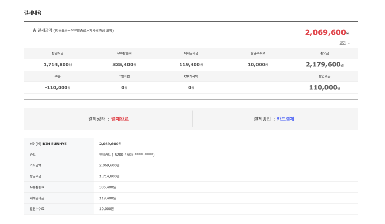Image resolution: width=385 pixels, height=224 pixels.
Task: Select the 카드금액 row label
Action: point(36,165)
